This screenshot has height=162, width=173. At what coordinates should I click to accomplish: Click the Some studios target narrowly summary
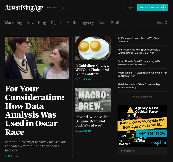(36, 146)
